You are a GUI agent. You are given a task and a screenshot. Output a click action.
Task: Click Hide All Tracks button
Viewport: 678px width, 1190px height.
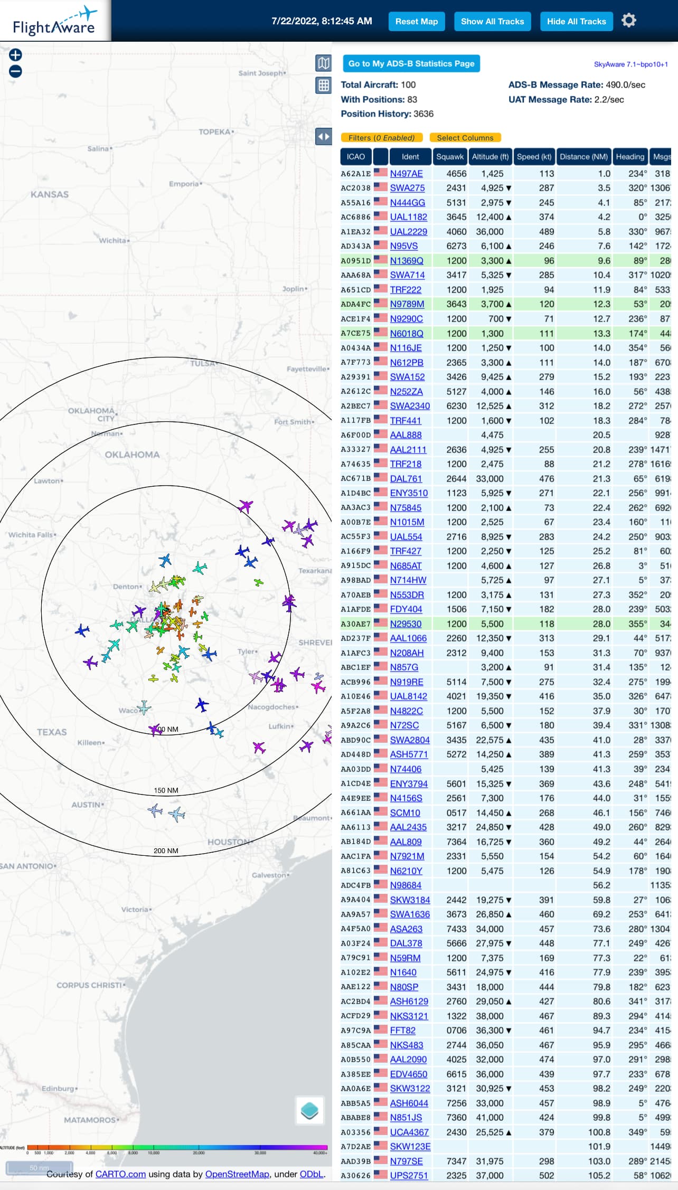(576, 22)
